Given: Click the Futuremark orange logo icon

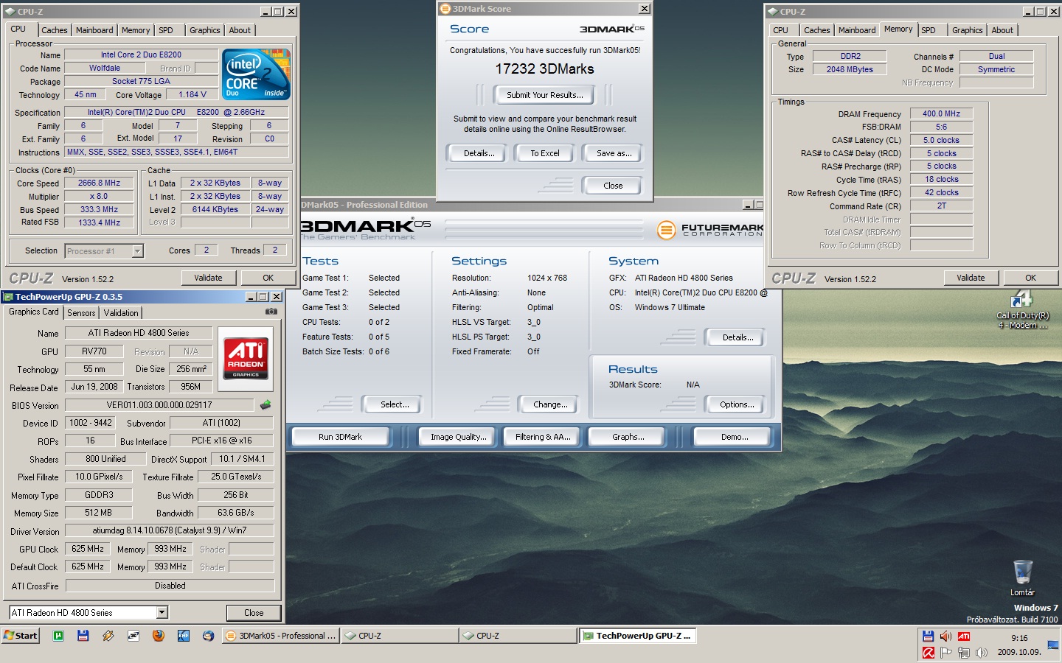Looking at the screenshot, I should 666,230.
